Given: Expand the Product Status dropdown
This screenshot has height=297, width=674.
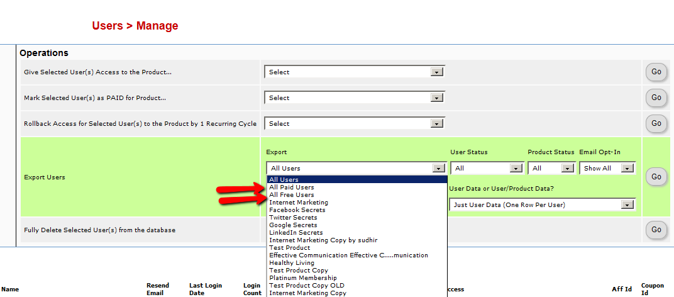Looking at the screenshot, I should [x=551, y=168].
